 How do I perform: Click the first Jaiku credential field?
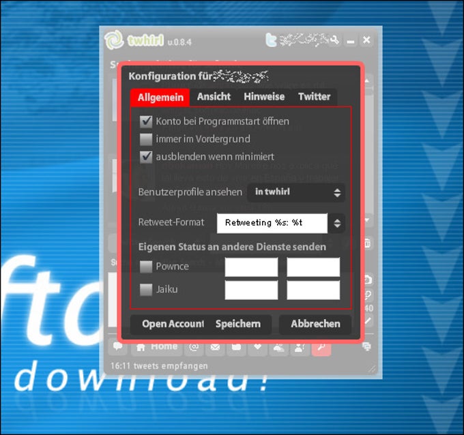251,290
